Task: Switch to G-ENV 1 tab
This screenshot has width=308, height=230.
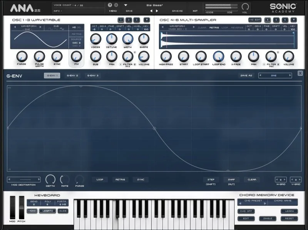Action: click(x=52, y=75)
